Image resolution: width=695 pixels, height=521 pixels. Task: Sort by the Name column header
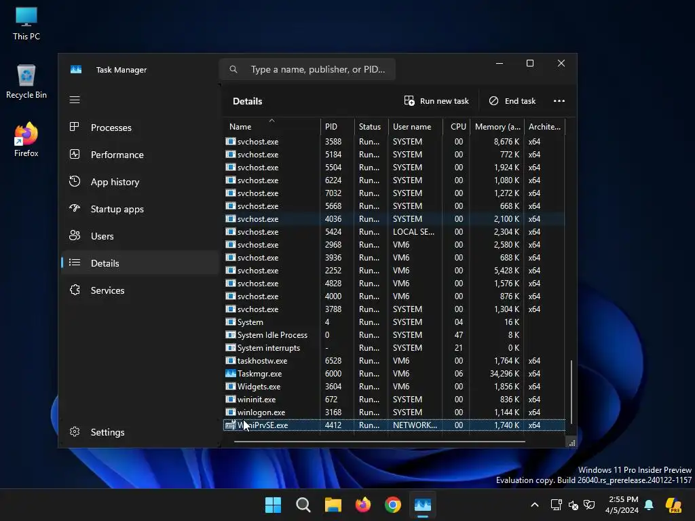pyautogui.click(x=271, y=126)
